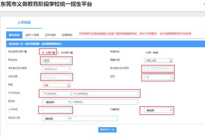This screenshot has height=137, width=205.
Task: Click the 户口详细地址 input field
Action: pyautogui.click(x=105, y=94)
